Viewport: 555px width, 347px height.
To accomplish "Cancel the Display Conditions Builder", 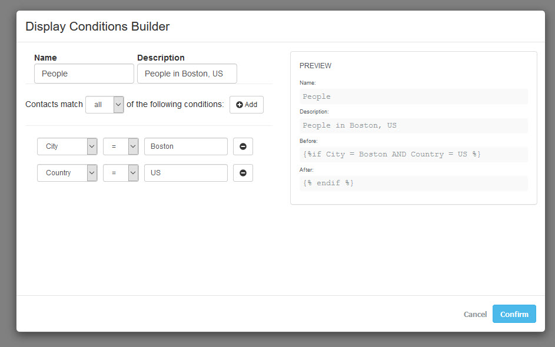I will [475, 315].
